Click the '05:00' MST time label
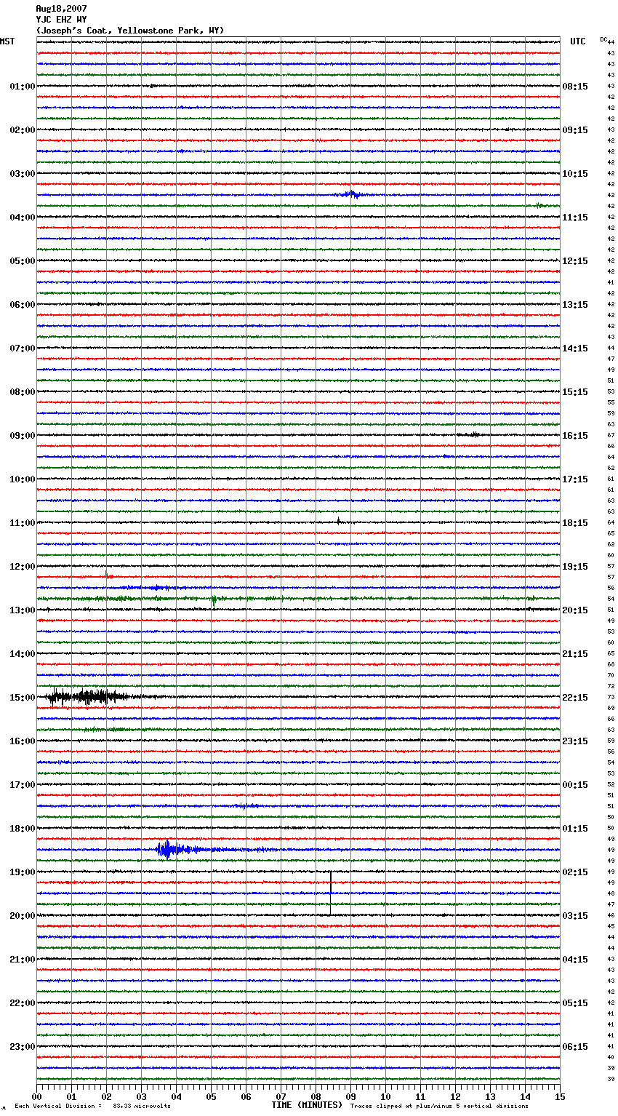This screenshot has height=1116, width=618. 23,261
